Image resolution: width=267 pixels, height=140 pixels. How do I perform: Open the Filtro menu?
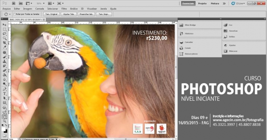point(64,8)
